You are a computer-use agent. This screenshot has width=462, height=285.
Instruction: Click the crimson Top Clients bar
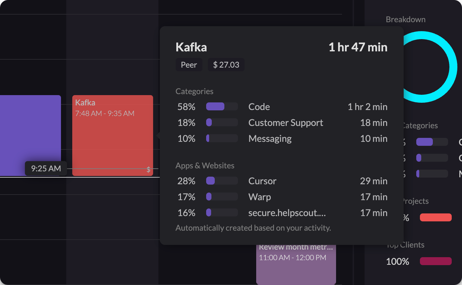pyautogui.click(x=436, y=261)
